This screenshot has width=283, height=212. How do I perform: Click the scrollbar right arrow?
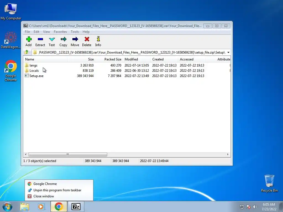(228, 155)
